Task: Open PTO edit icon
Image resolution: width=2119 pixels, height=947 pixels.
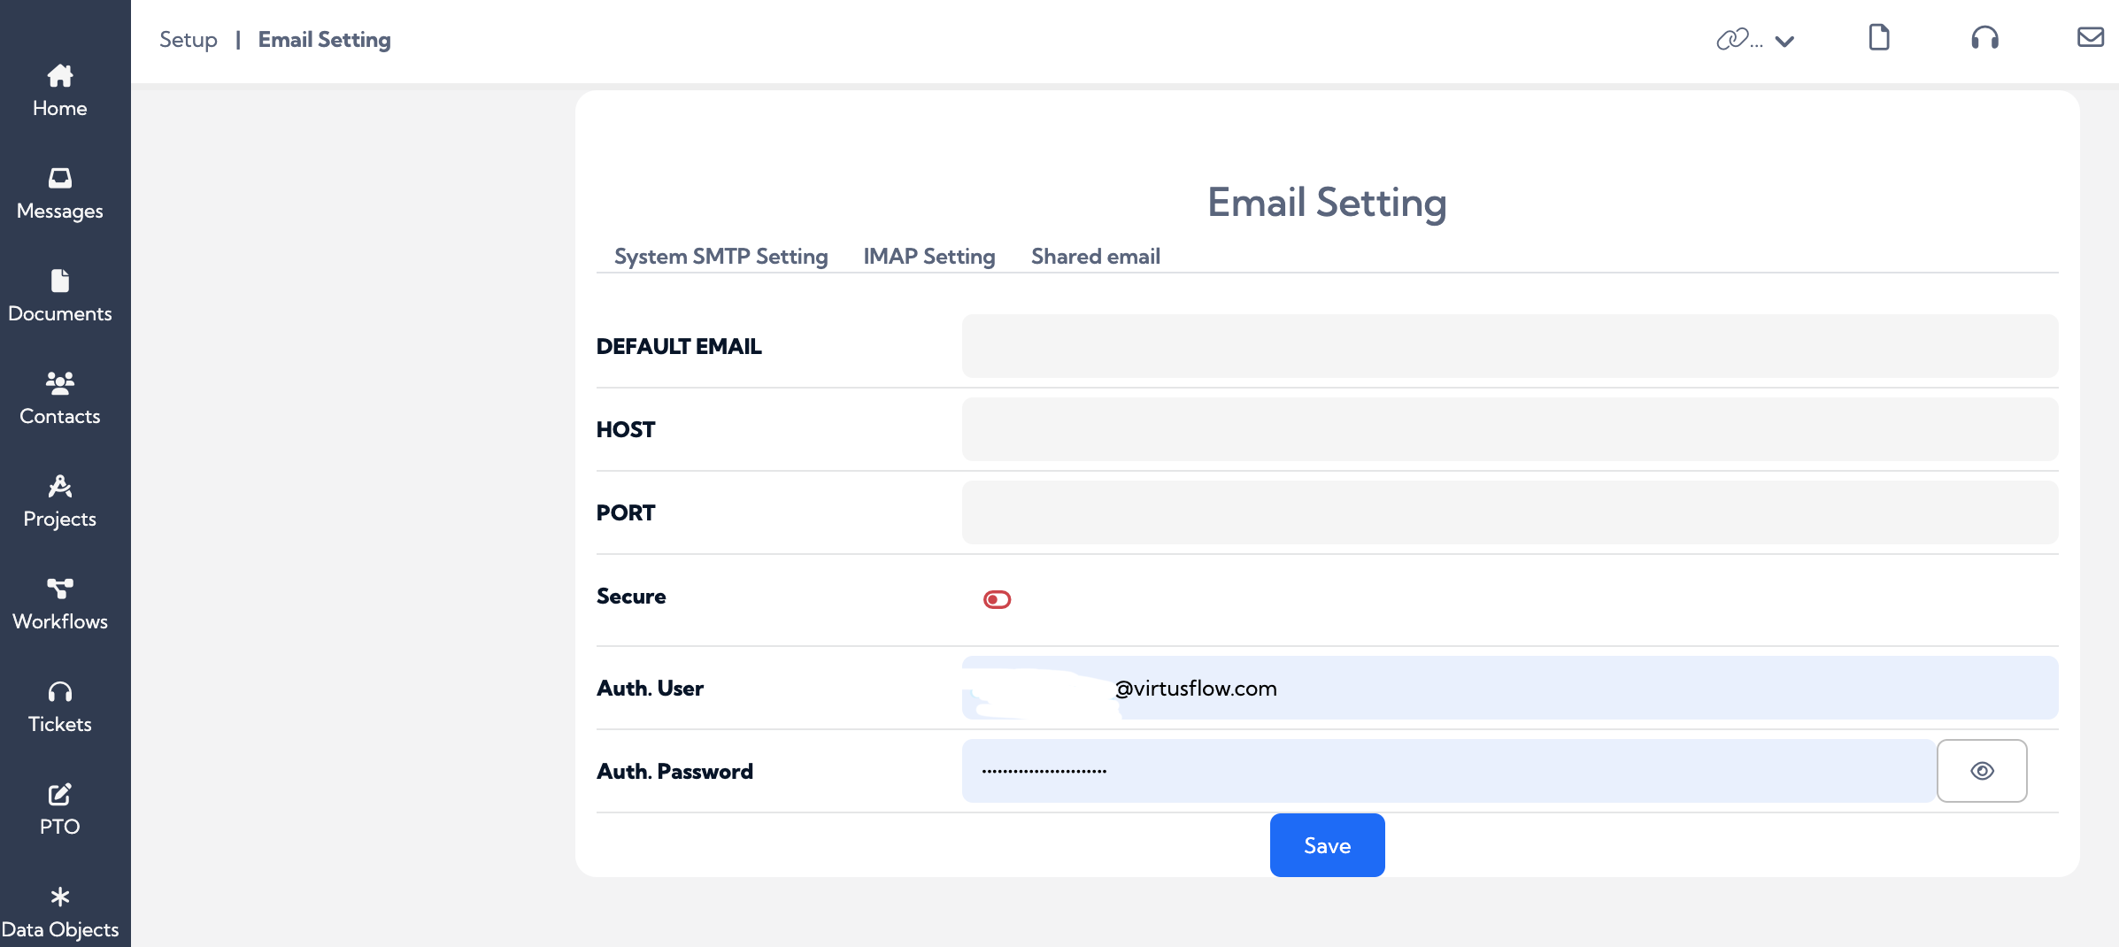Action: (x=60, y=794)
